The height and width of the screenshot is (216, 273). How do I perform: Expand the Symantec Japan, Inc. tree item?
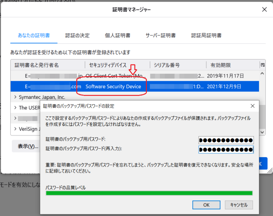pos(15,97)
